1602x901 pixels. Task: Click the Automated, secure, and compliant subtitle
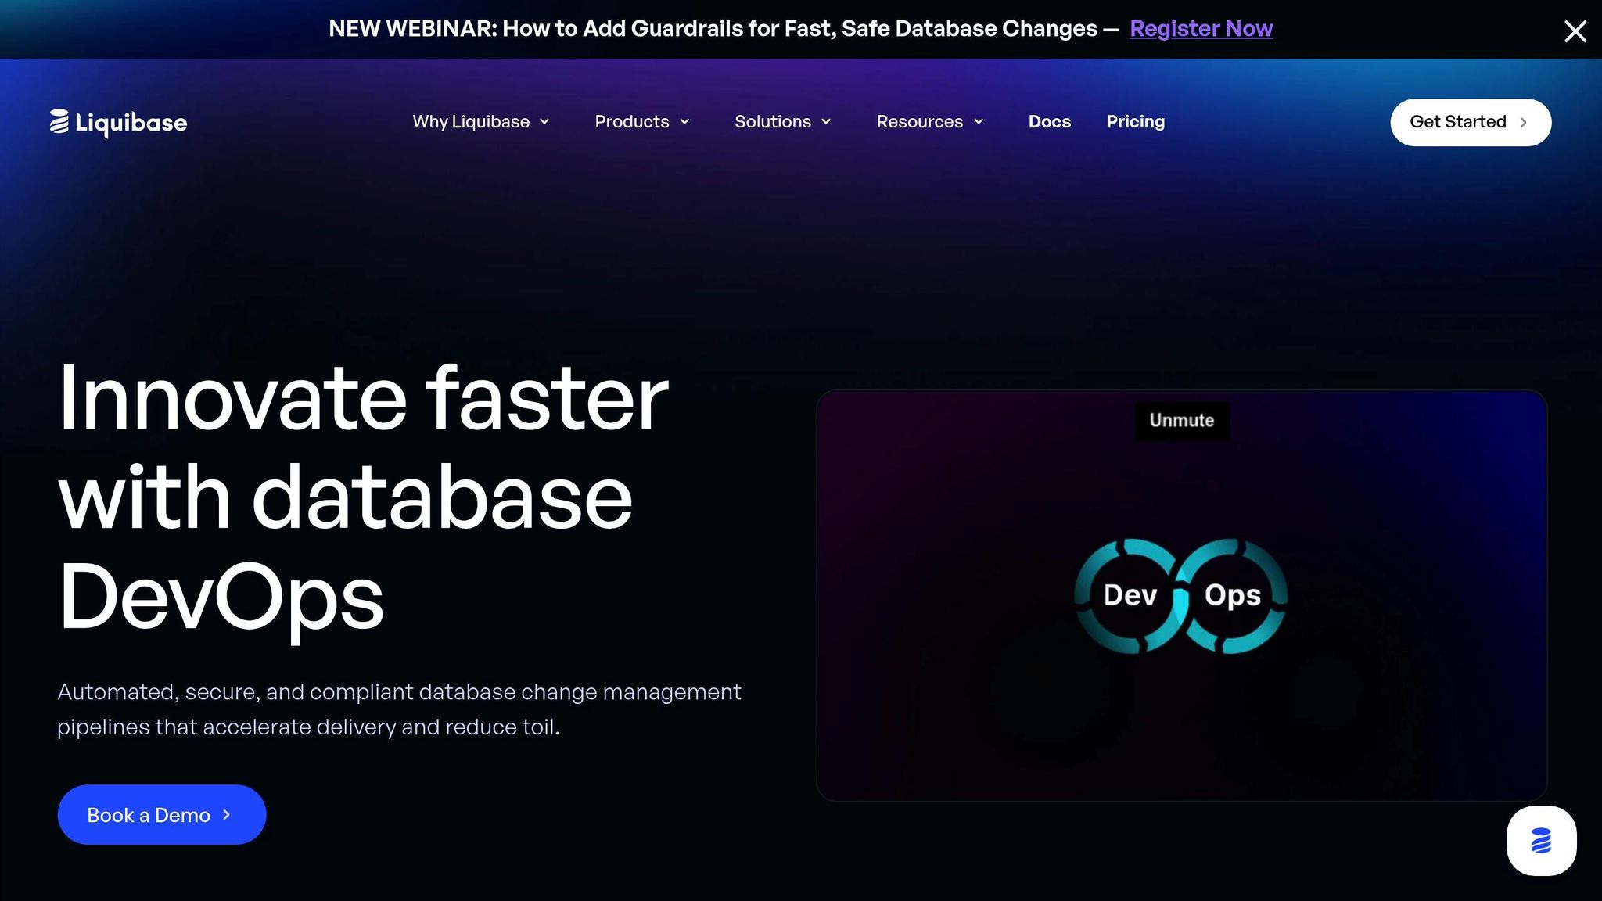pyautogui.click(x=399, y=709)
